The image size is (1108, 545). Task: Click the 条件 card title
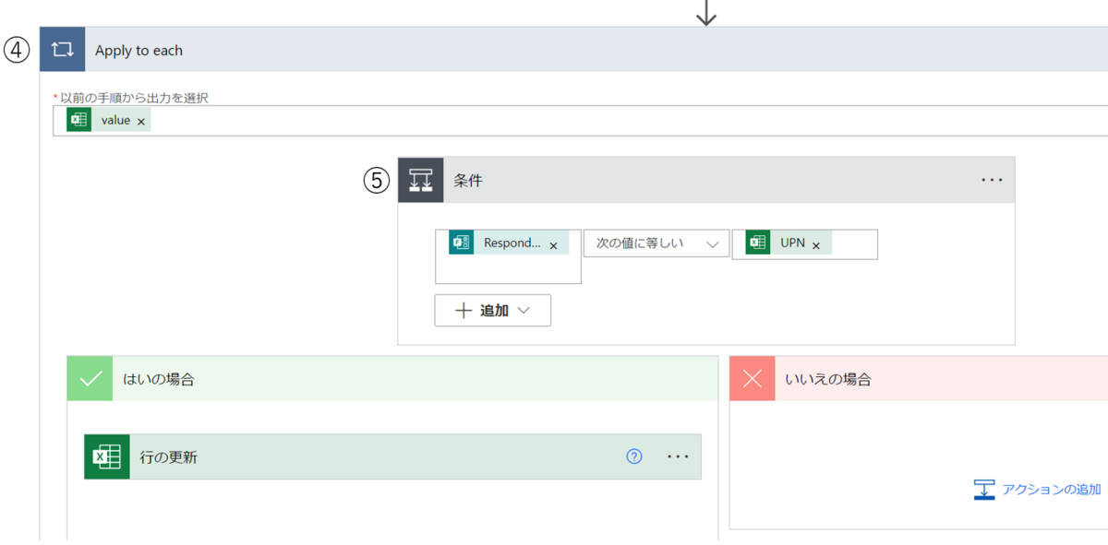tap(468, 181)
